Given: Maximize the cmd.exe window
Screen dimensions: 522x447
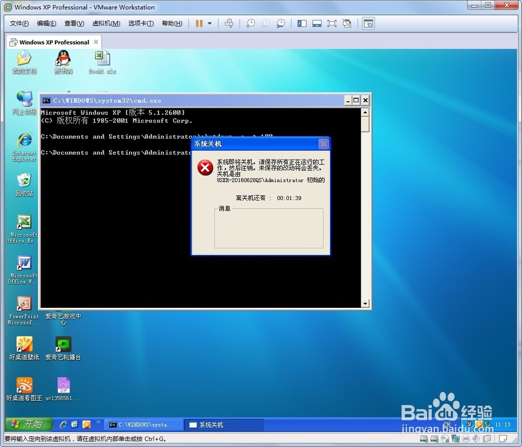Looking at the screenshot, I should (356, 101).
